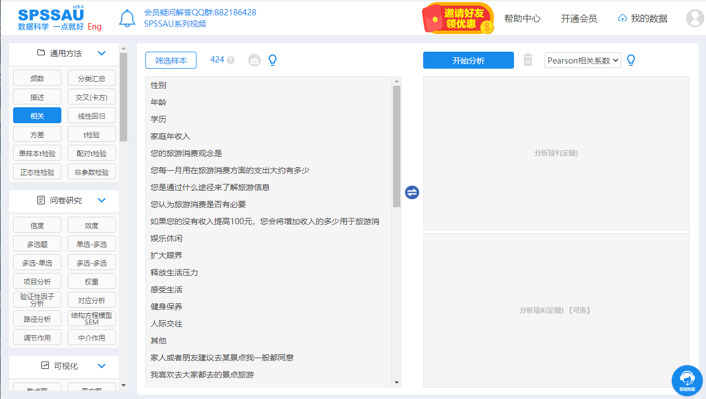706x399 pixels.
Task: Collapse the 问卷研究 section
Action: point(102,200)
